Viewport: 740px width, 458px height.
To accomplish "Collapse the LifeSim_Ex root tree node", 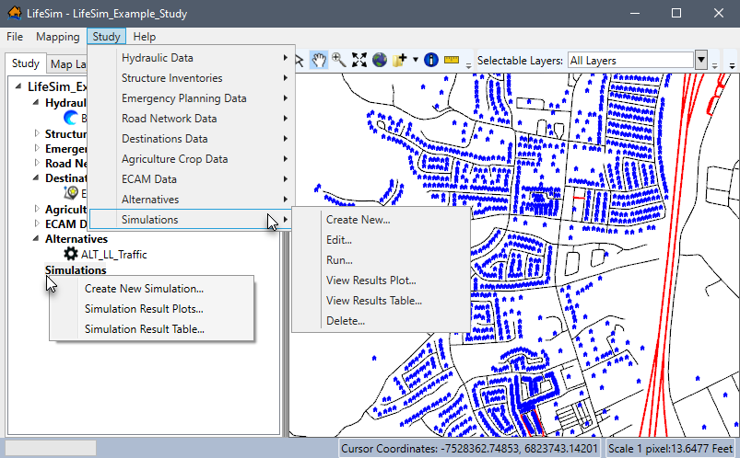I will click(18, 86).
